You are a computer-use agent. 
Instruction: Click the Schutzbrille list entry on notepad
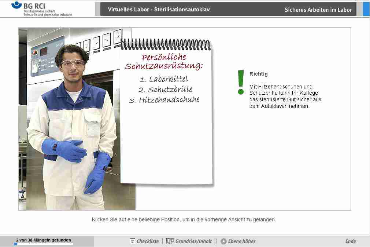(165, 90)
